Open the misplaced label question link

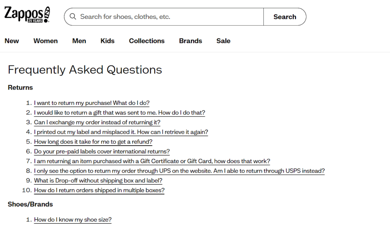pyautogui.click(x=121, y=132)
